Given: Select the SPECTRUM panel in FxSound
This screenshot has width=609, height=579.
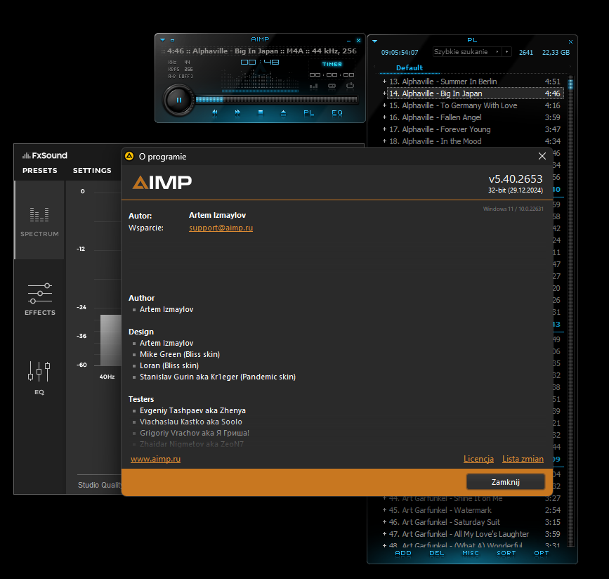Looking at the screenshot, I should (39, 221).
